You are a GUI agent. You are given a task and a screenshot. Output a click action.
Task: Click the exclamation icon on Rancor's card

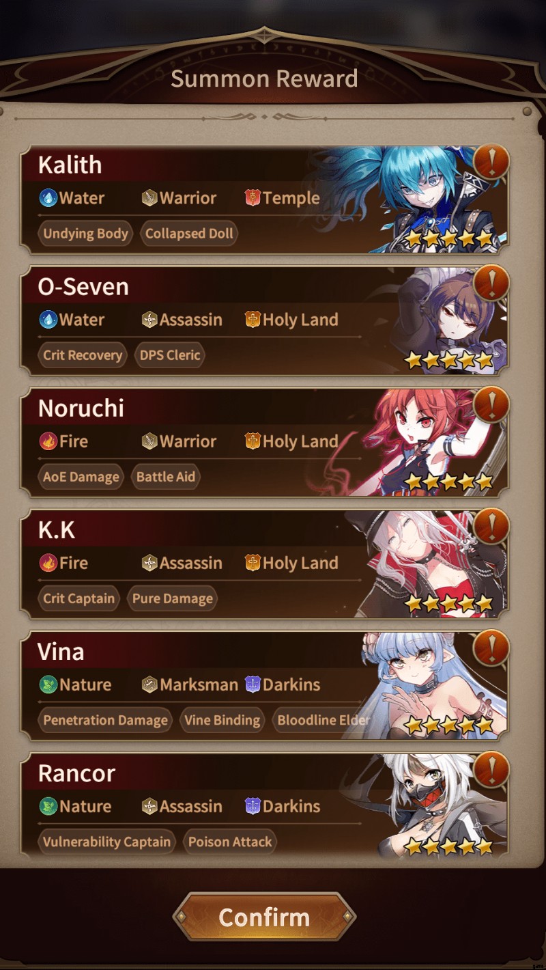(x=491, y=769)
